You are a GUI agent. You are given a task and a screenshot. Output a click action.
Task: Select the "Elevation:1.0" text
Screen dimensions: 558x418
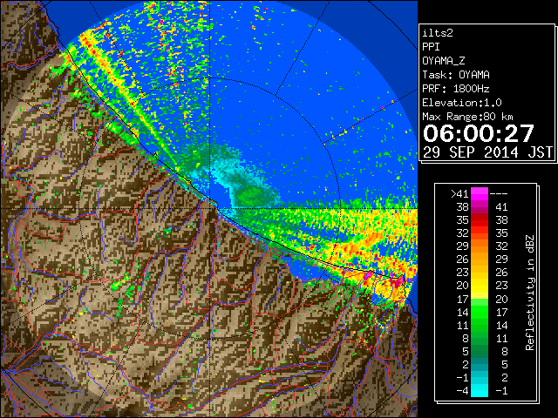pyautogui.click(x=462, y=103)
